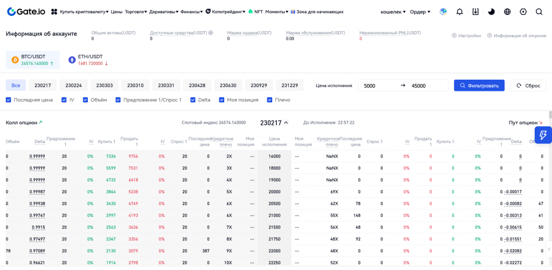Open the four-dots apps grid icon
Screen dimensions: 552x270
pos(54,12)
